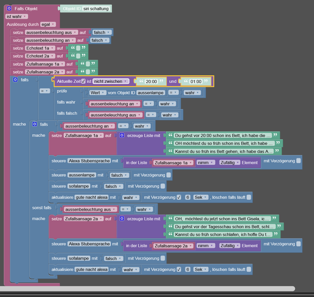Image resolution: width=314 pixels, height=297 pixels.
Task: Open 'aussenbeleuchtung aus' variable dropdown in setze
Action: click(x=51, y=32)
